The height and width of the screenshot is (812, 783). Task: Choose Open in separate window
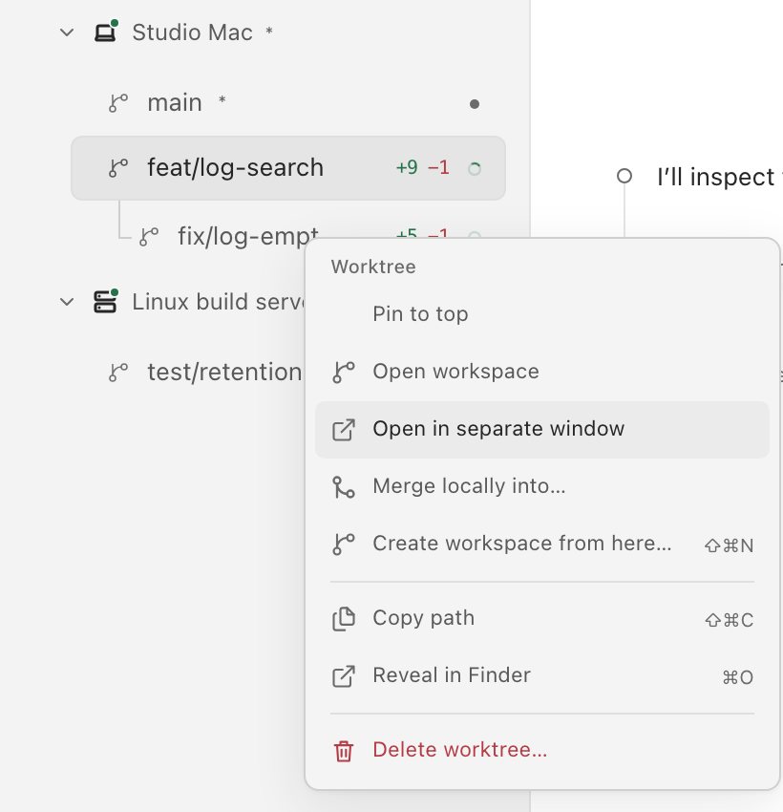coord(542,429)
